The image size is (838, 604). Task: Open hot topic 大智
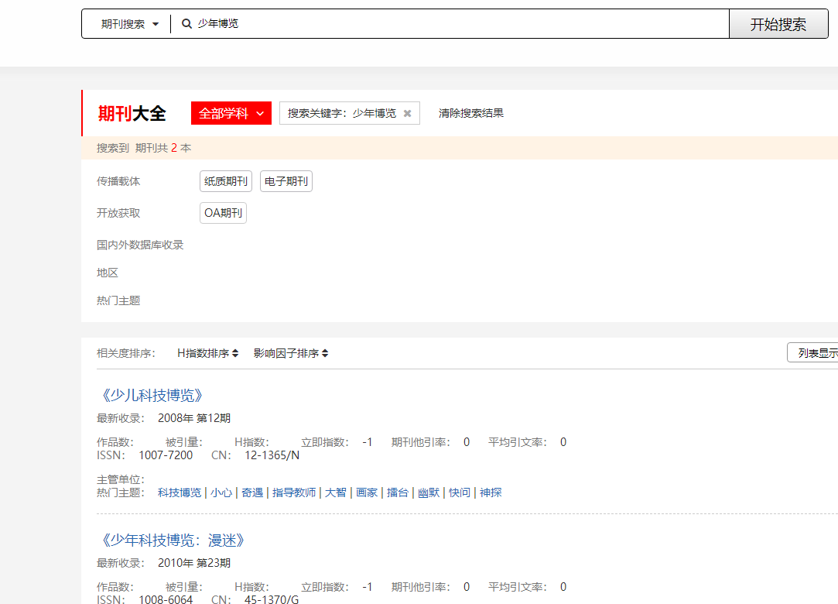[336, 492]
